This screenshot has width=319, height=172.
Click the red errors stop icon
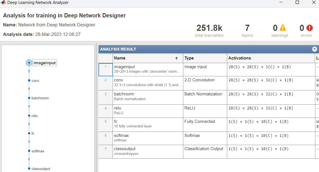309,28
